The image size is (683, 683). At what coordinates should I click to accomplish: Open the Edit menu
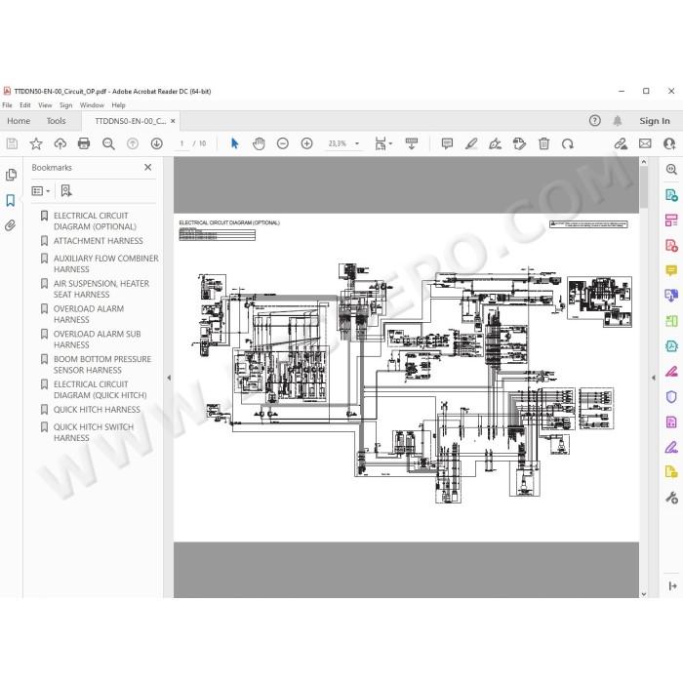coord(25,105)
